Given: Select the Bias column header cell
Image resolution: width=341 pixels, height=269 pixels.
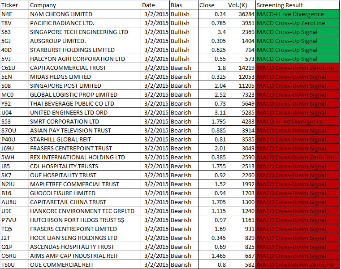Looking at the screenshot, I should [184, 5].
